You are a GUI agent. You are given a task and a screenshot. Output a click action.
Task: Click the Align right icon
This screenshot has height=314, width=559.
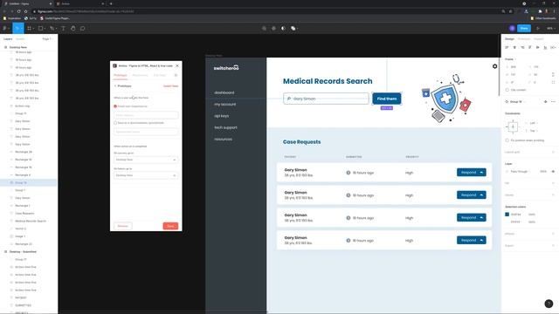click(522, 47)
